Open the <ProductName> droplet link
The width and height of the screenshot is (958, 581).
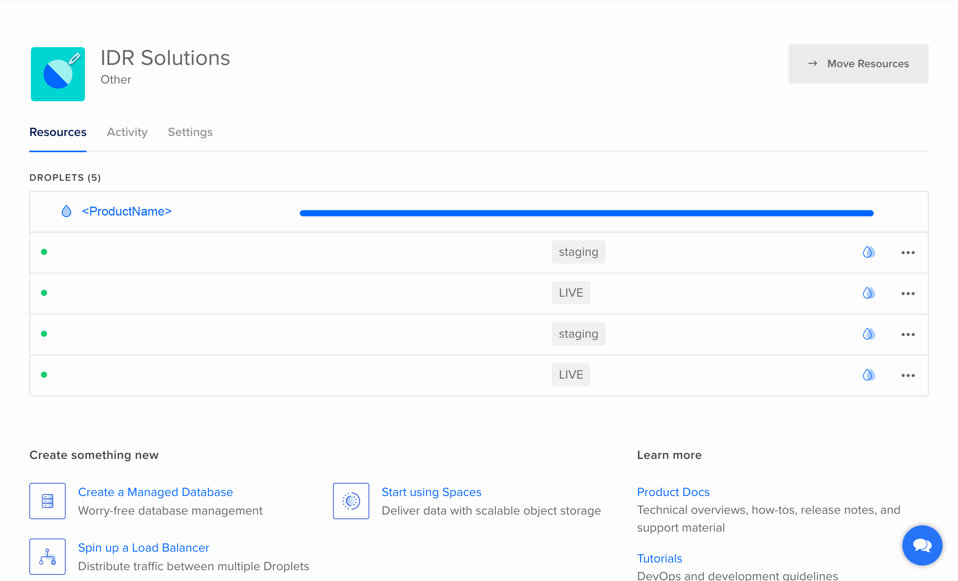tap(127, 212)
